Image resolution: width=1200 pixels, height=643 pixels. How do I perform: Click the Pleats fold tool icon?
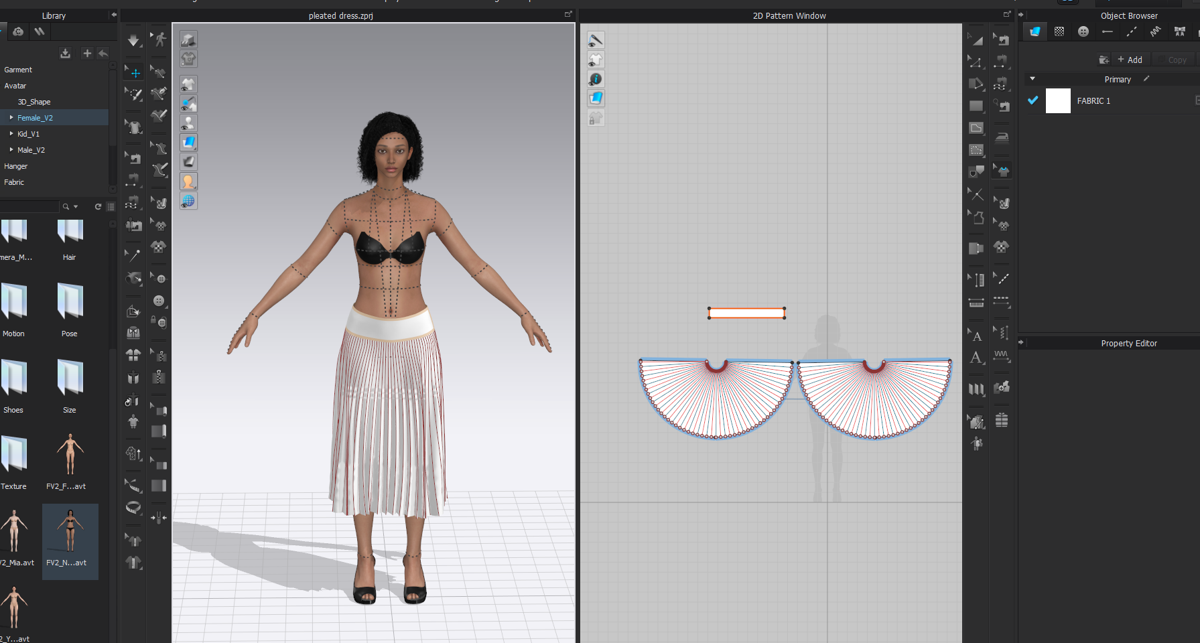pos(976,388)
